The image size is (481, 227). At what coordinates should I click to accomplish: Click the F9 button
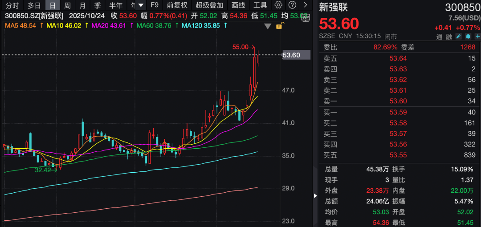155,5
